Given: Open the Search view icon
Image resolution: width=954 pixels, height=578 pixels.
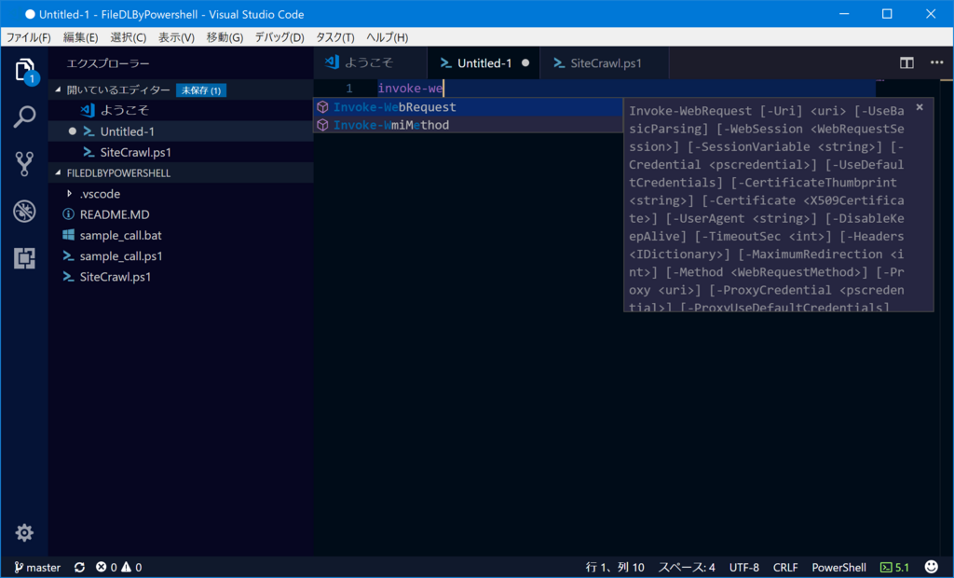Looking at the screenshot, I should 24,117.
